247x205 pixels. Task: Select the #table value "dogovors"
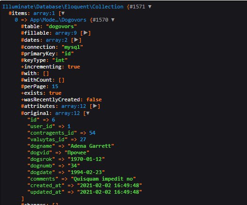[61, 26]
